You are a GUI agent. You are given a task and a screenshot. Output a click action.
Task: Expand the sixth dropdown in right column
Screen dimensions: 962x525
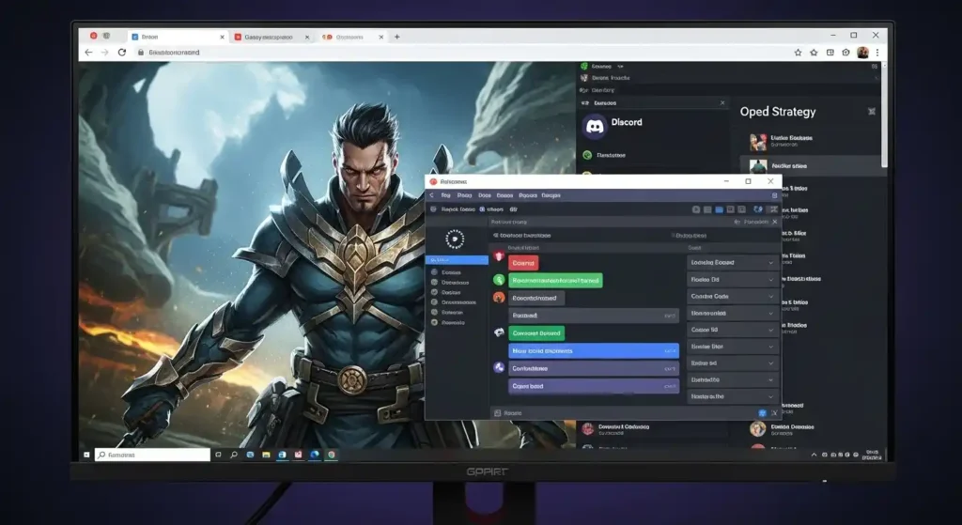coord(733,347)
